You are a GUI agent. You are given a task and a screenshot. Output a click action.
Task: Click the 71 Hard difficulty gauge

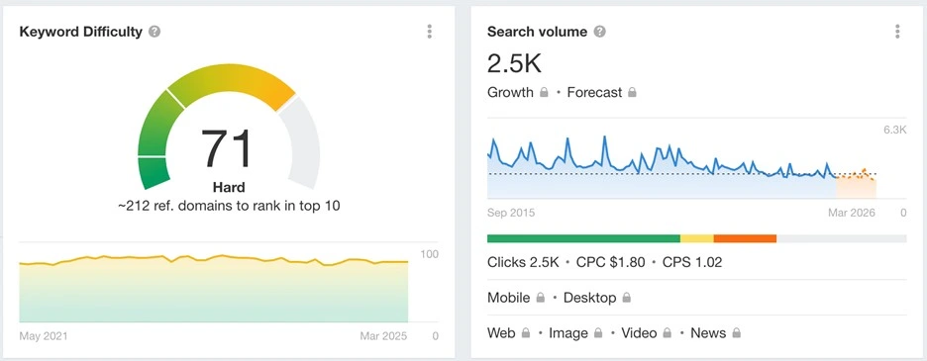pyautogui.click(x=229, y=127)
